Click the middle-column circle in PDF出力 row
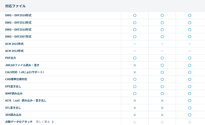The height and width of the screenshot is (125, 205). click(x=162, y=58)
